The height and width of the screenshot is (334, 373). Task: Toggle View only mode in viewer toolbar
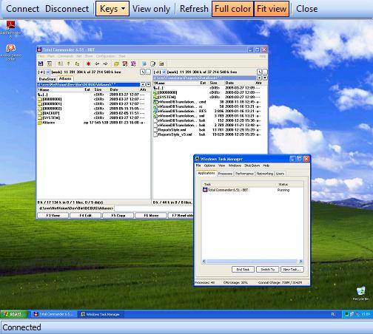(151, 9)
